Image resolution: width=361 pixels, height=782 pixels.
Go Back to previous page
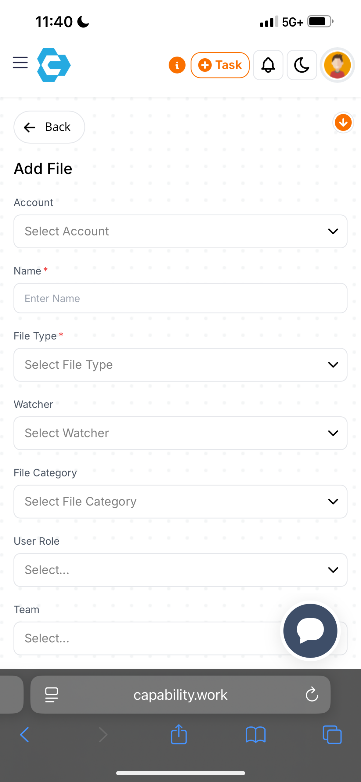click(x=49, y=127)
